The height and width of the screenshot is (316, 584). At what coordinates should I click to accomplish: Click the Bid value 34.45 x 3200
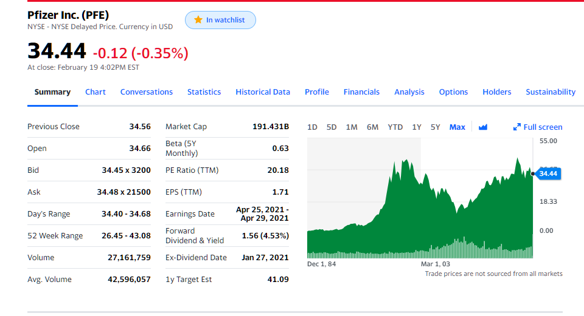pyautogui.click(x=127, y=170)
